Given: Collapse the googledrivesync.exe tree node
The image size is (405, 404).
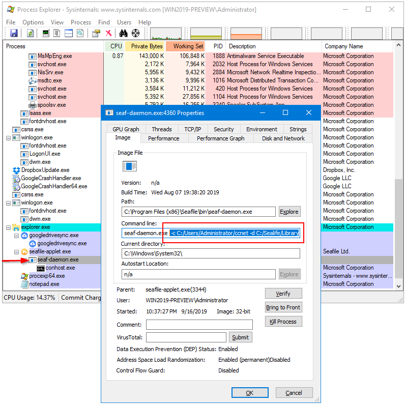Looking at the screenshot, I should tap(16, 236).
